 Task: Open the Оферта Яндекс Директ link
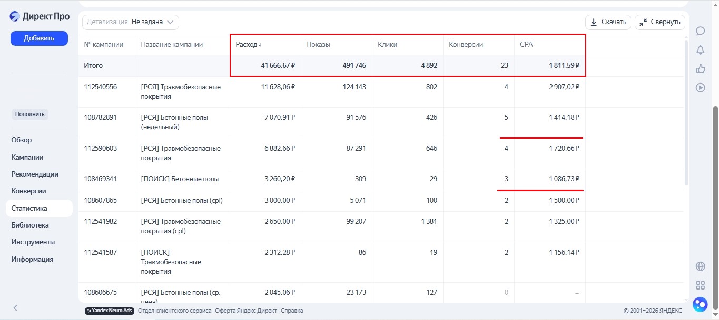pyautogui.click(x=246, y=311)
